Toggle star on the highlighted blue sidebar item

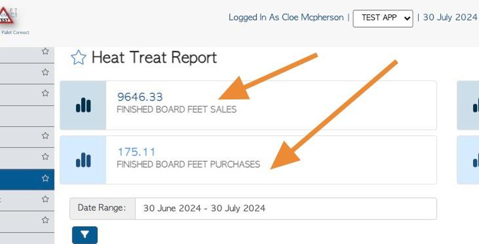45,178
